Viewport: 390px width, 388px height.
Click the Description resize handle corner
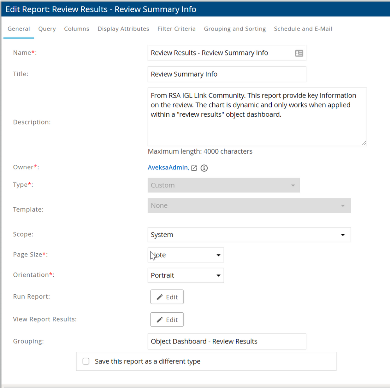364,143
